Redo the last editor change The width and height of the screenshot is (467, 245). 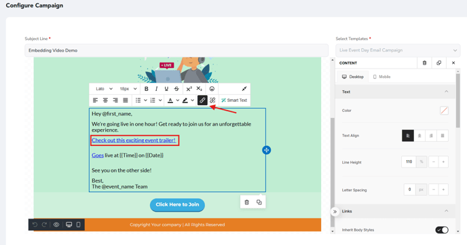[44, 225]
